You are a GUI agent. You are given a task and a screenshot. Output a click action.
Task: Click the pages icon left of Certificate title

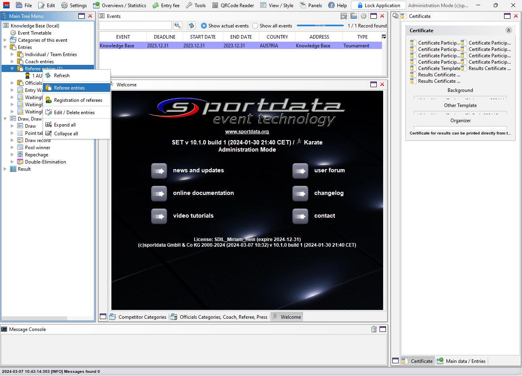(395, 16)
